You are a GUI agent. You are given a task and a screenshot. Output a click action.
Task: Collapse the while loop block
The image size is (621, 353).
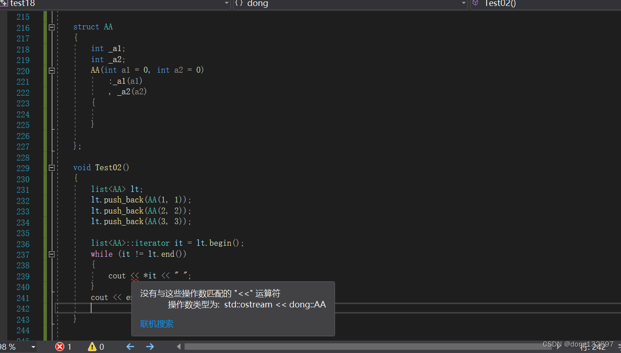coord(52,254)
